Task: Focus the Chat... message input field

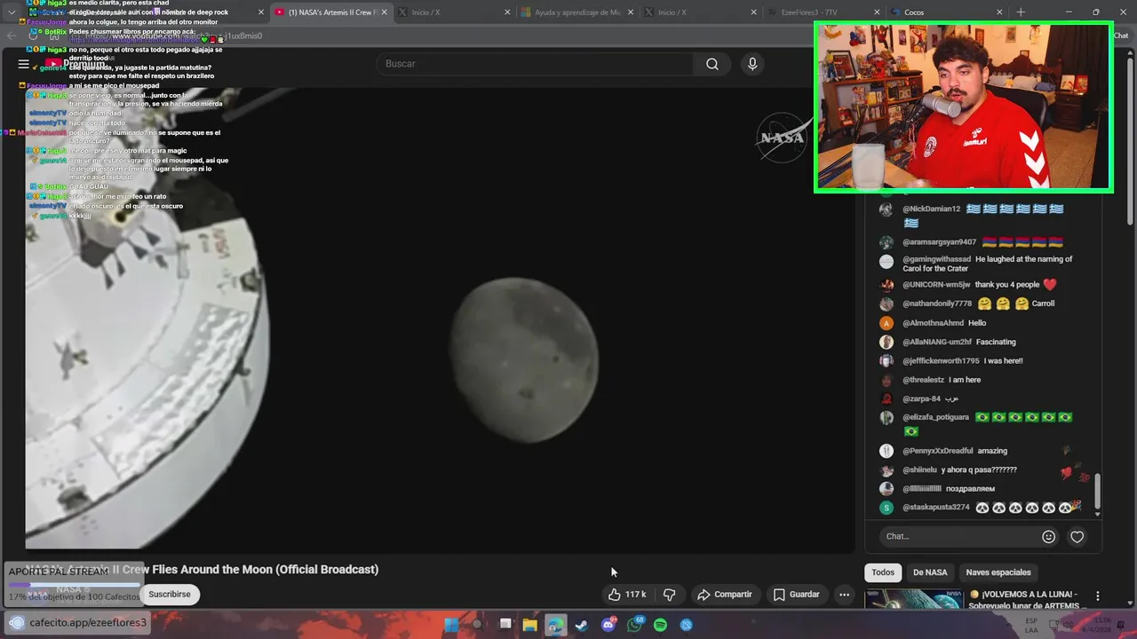Action: click(958, 536)
